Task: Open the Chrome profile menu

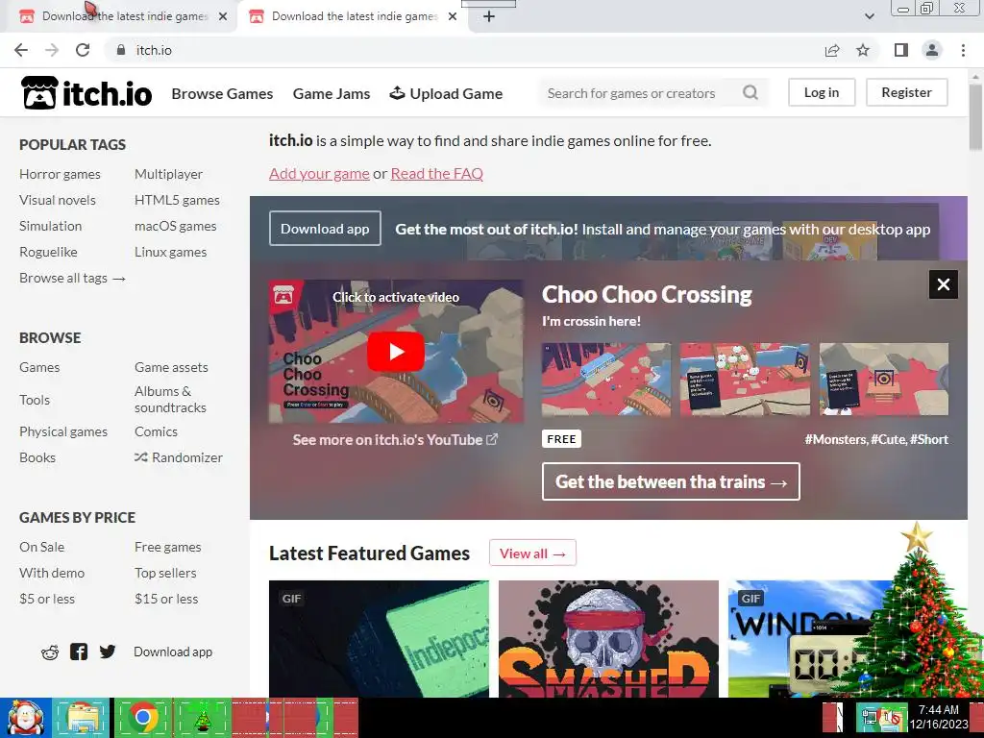Action: tap(932, 50)
